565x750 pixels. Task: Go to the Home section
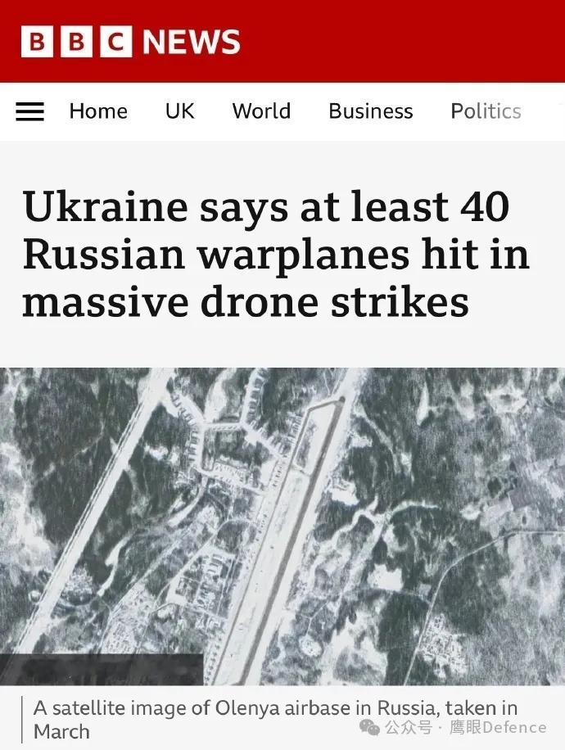click(98, 111)
